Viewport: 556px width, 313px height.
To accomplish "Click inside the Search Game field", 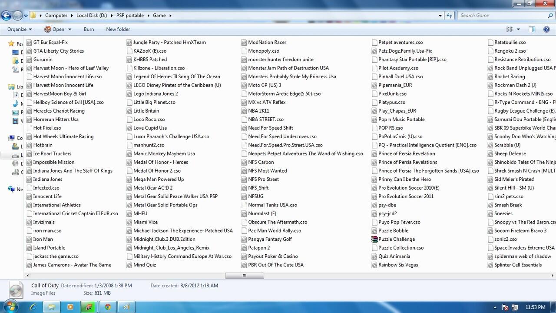I will [x=502, y=15].
